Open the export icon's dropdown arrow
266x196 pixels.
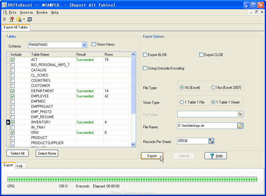(x=24, y=19)
